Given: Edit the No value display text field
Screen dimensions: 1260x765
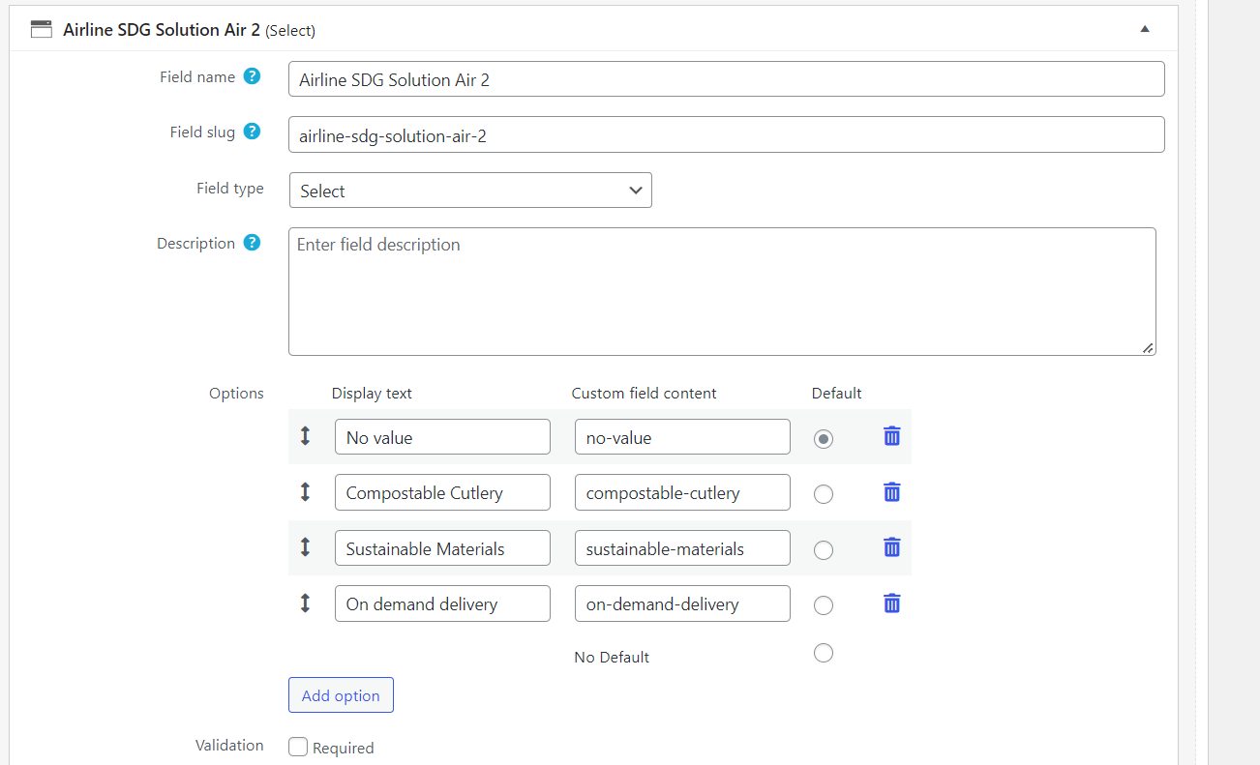Looking at the screenshot, I should tap(442, 437).
